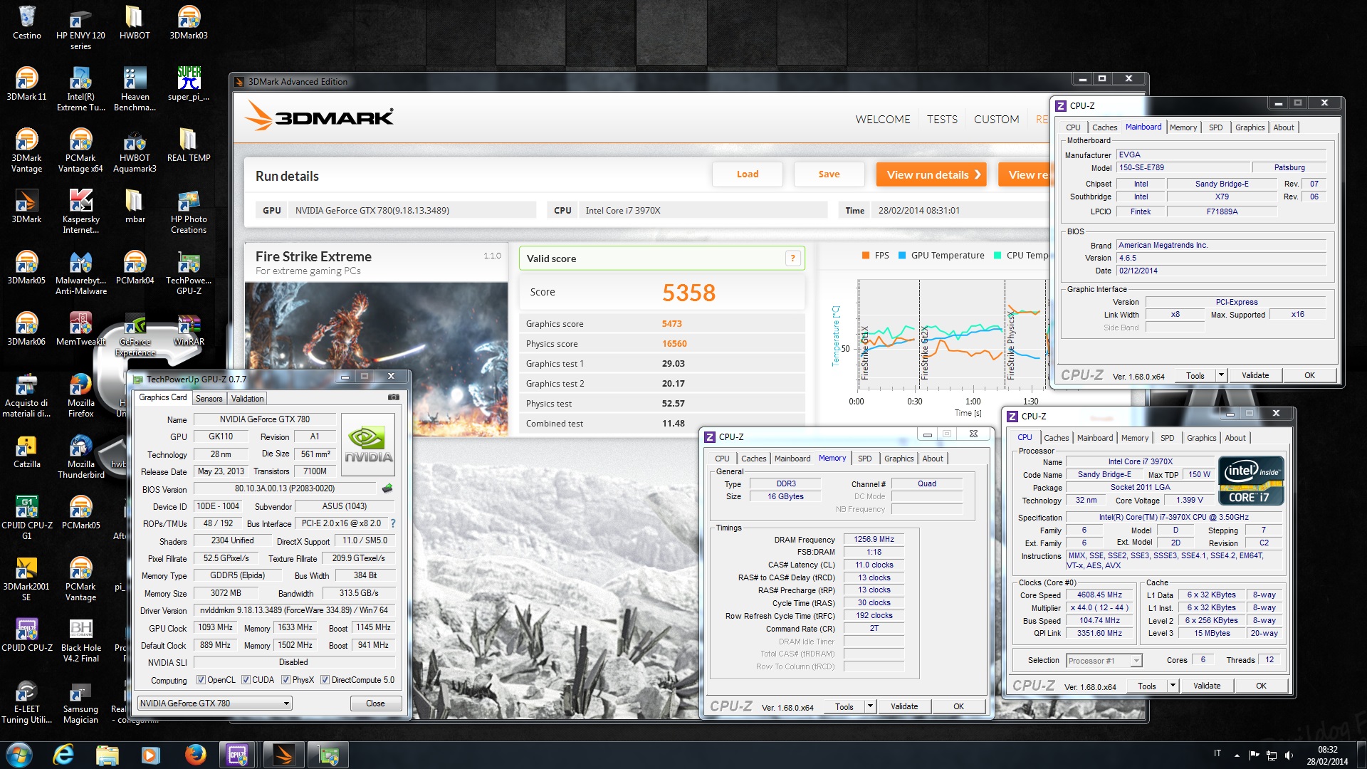Viewport: 1367px width, 769px height.
Task: Switch to Validation tab in GPU-Z
Action: point(247,399)
